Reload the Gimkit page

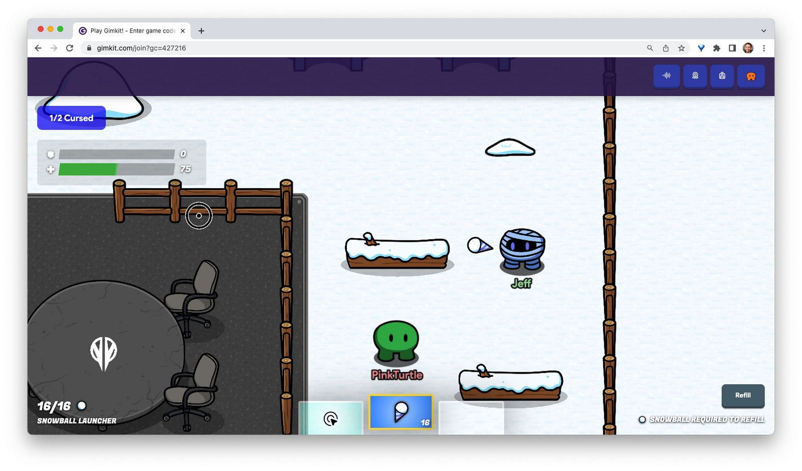point(70,48)
